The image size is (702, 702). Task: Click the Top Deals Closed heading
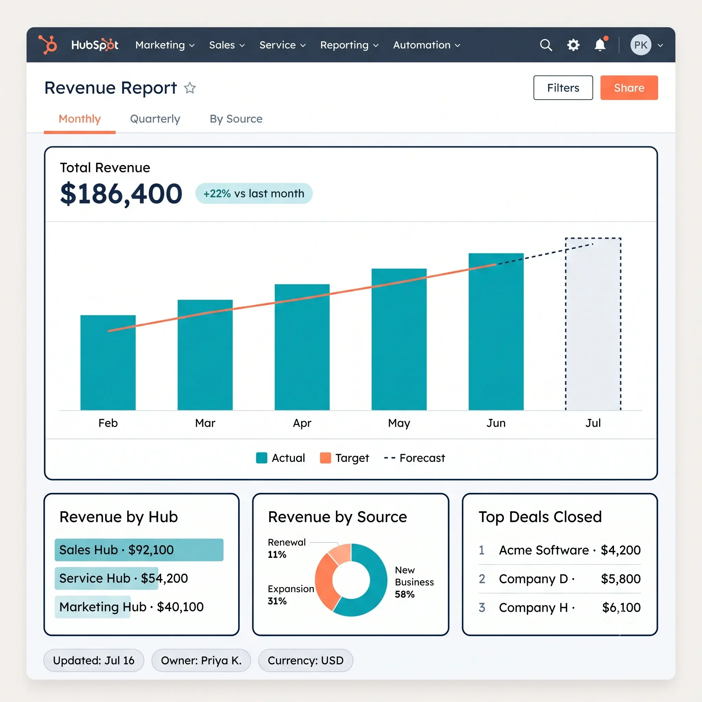(x=540, y=517)
